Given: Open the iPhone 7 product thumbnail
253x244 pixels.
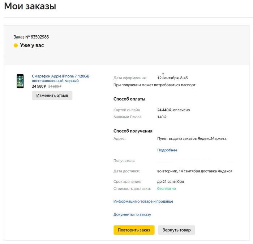Looking at the screenshot, I should (x=20, y=81).
